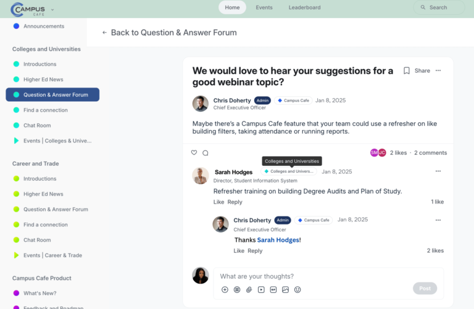Embed a video in the comment

click(261, 289)
